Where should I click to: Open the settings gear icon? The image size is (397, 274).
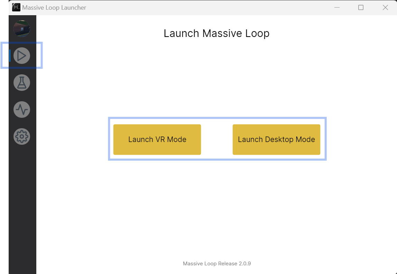[x=22, y=136]
